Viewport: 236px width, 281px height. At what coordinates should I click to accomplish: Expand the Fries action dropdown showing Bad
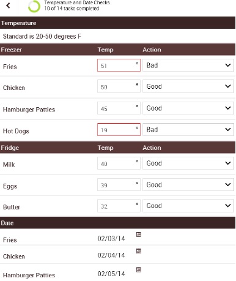[x=188, y=66]
